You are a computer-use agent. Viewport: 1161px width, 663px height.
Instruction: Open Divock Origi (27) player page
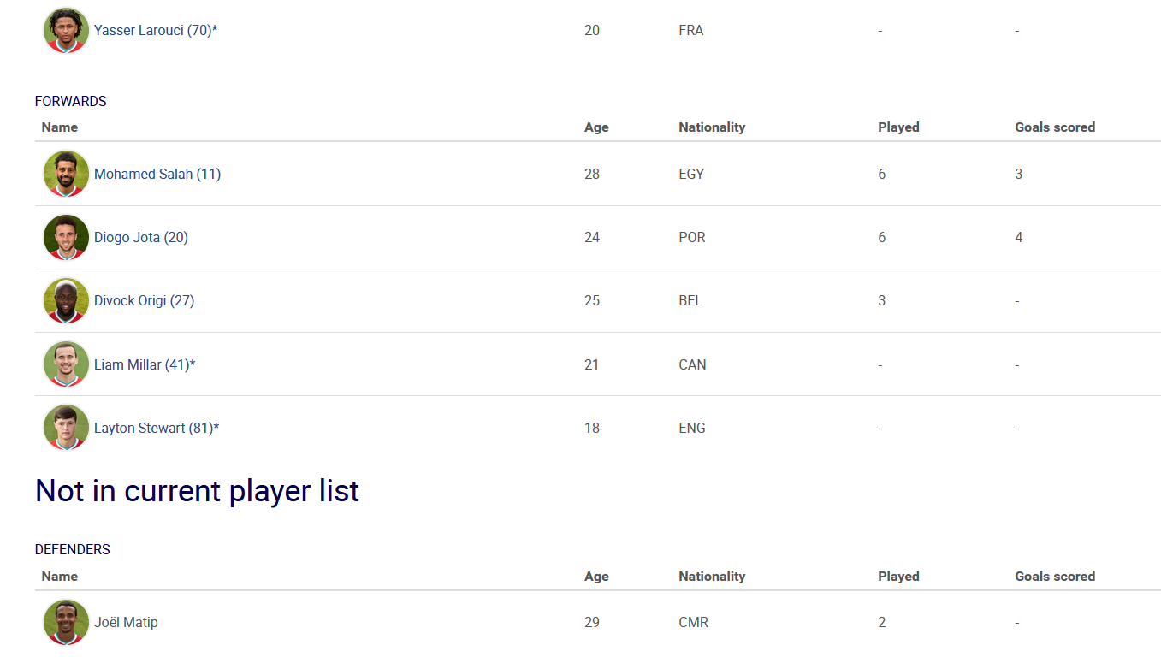144,300
